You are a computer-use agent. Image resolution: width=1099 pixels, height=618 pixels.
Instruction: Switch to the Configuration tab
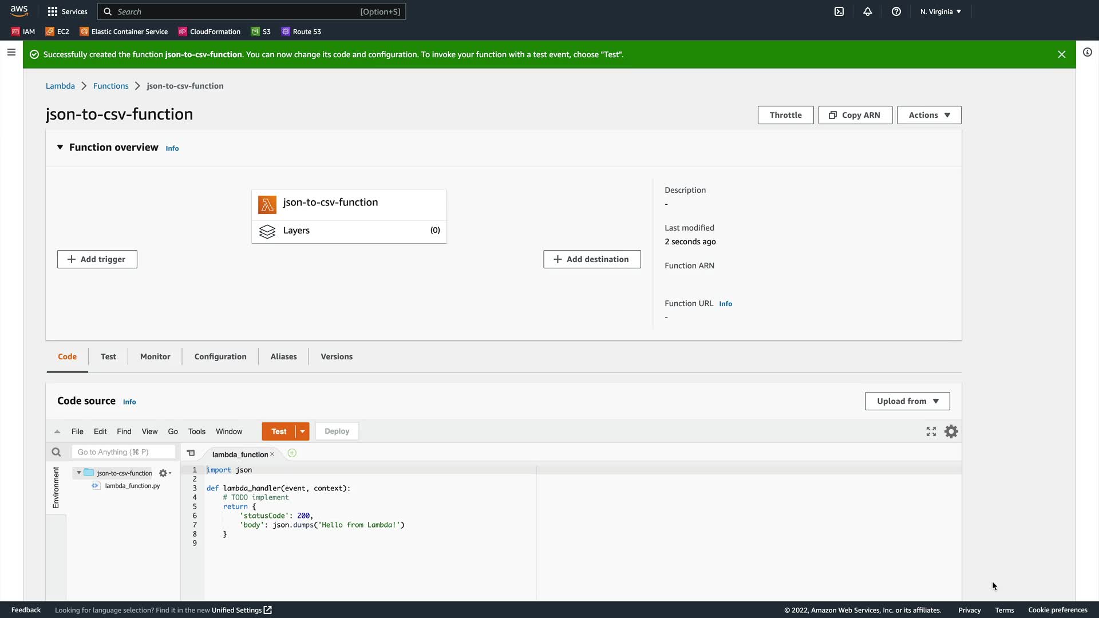pos(220,356)
